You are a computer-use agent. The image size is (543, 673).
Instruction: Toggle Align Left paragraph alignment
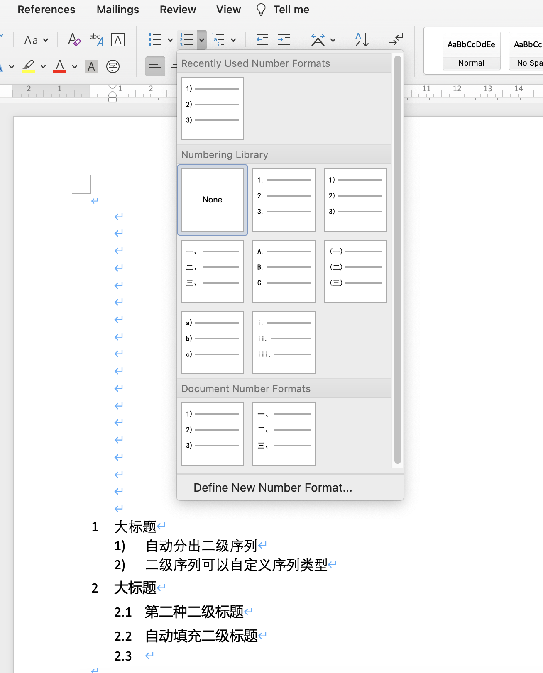point(155,66)
